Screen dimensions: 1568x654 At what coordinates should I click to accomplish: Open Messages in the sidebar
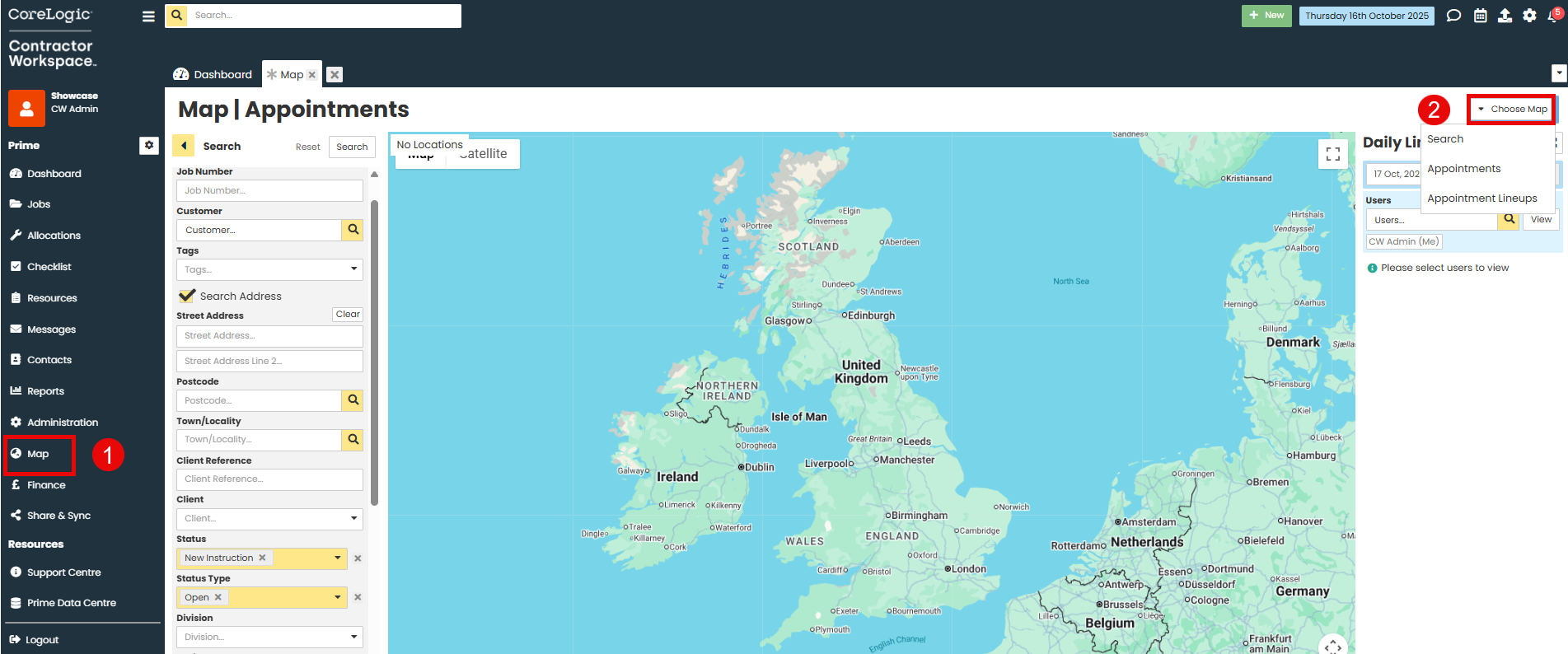coord(51,329)
